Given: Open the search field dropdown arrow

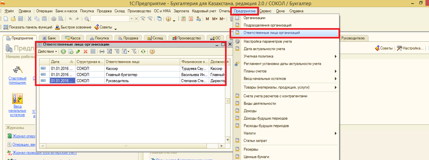Looking at the screenshot, I should click(x=131, y=19).
